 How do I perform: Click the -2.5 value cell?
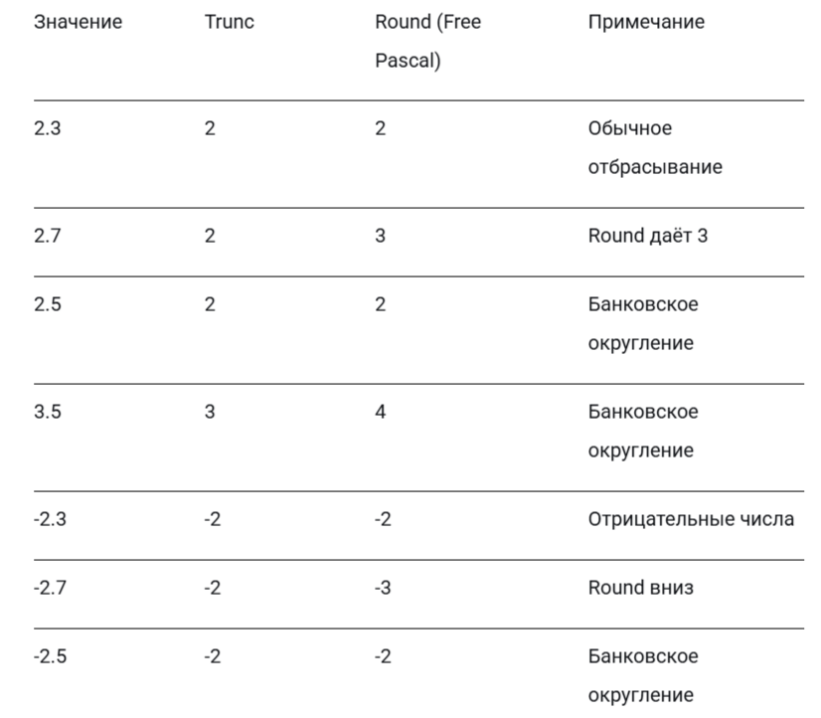pyautogui.click(x=50, y=656)
